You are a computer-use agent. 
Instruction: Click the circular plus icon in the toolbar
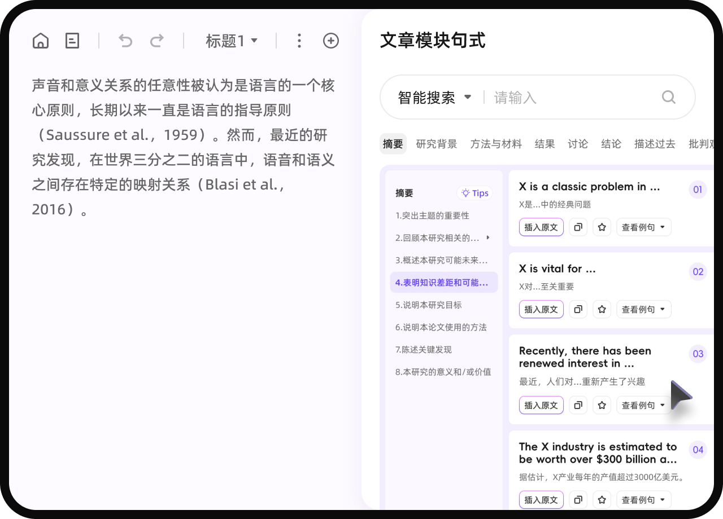tap(330, 40)
